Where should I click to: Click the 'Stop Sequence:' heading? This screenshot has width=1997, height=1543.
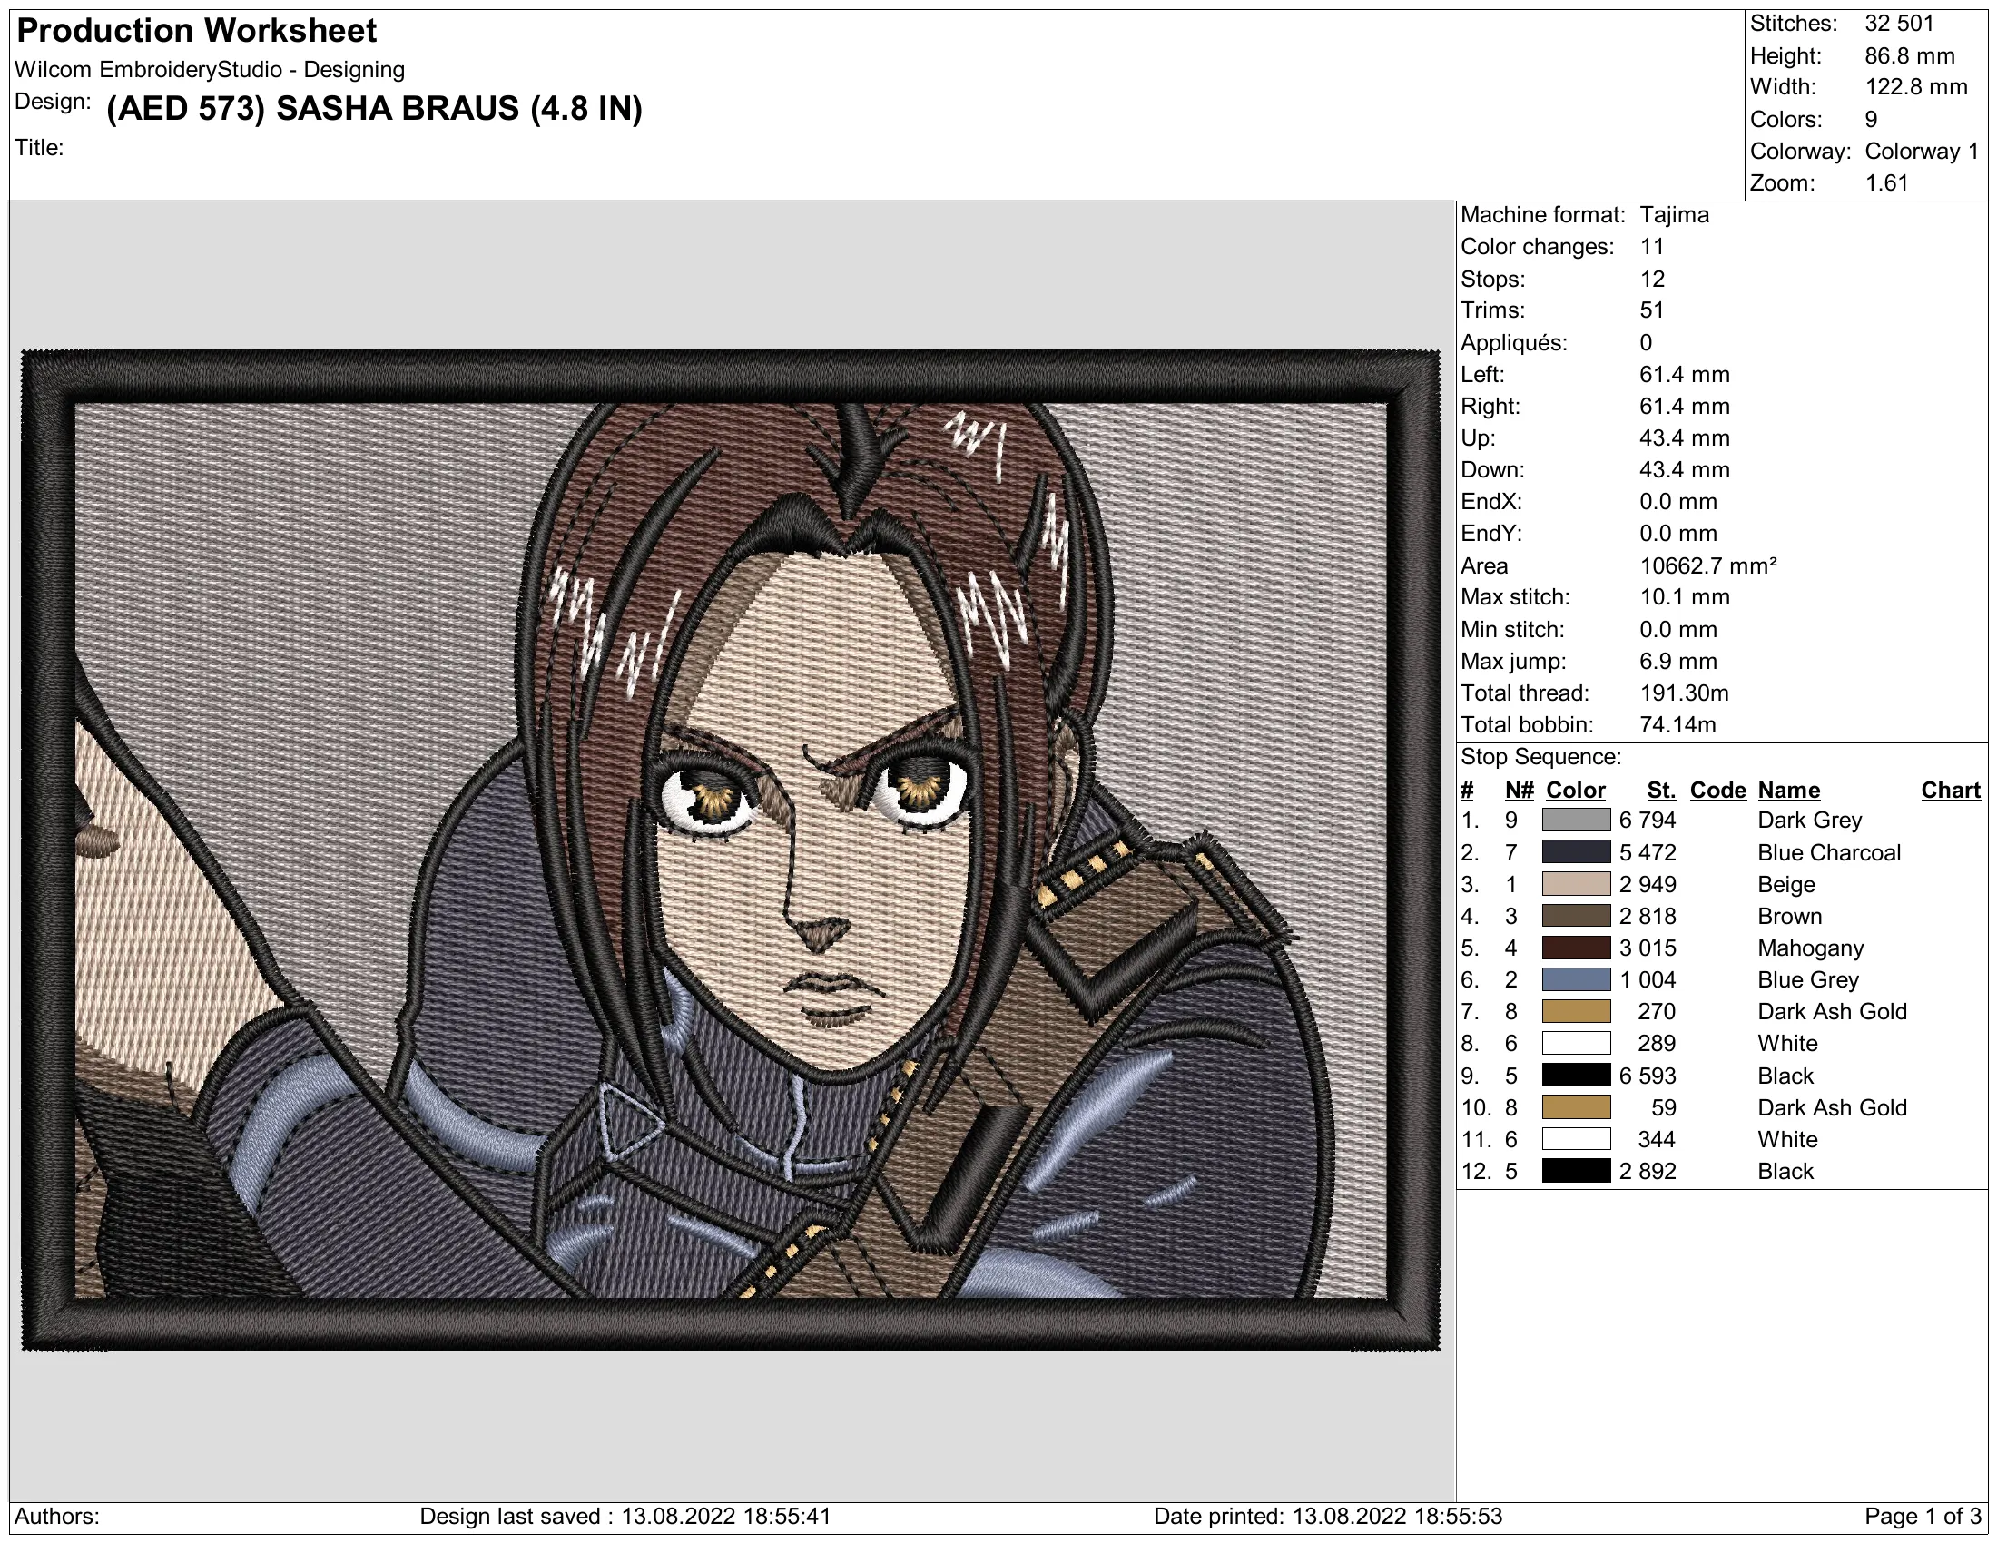tap(1540, 757)
